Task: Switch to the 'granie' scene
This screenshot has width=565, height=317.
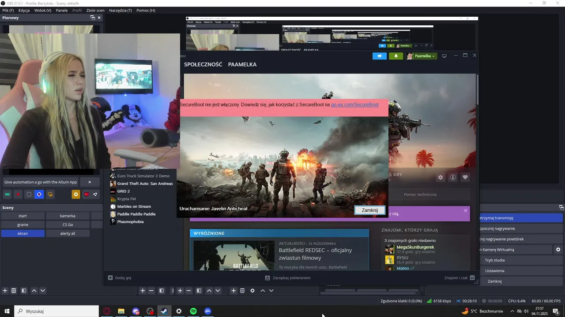Action: click(x=23, y=225)
